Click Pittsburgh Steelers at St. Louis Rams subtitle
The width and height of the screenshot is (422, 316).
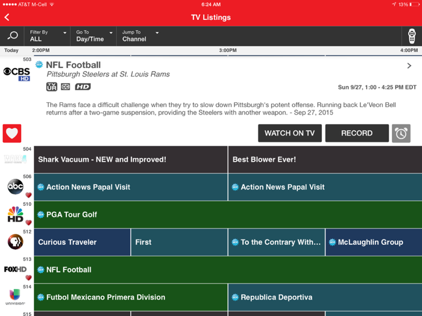(108, 74)
